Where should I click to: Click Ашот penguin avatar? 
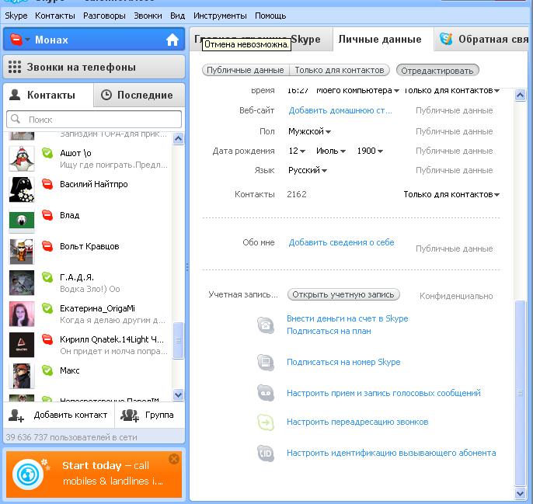[x=22, y=158]
